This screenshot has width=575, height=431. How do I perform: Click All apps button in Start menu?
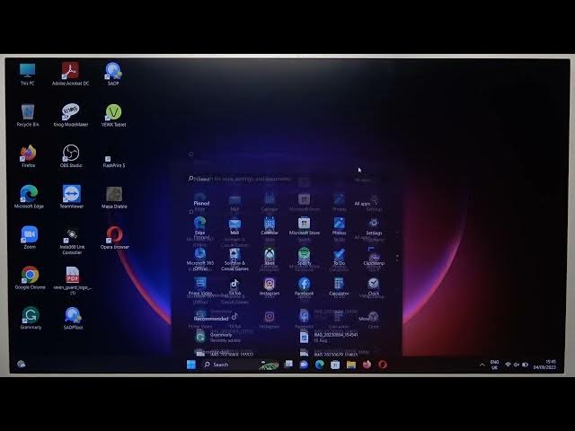point(366,204)
